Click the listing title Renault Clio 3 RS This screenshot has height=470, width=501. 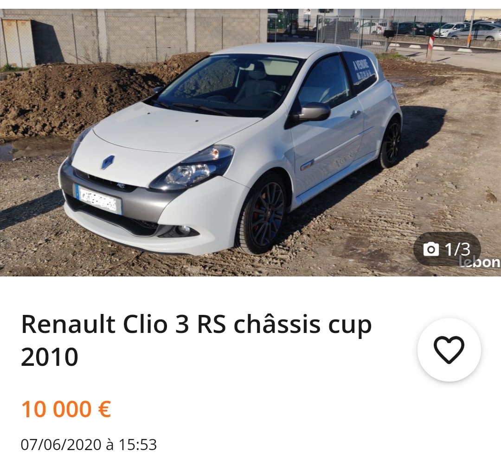[x=197, y=325]
